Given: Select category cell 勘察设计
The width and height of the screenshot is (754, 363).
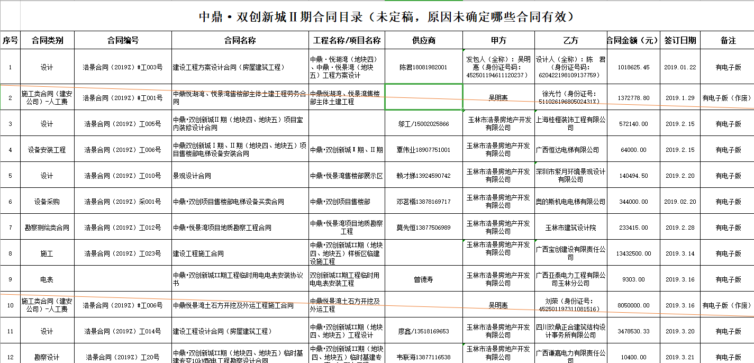Looking at the screenshot, I should click(x=48, y=353).
